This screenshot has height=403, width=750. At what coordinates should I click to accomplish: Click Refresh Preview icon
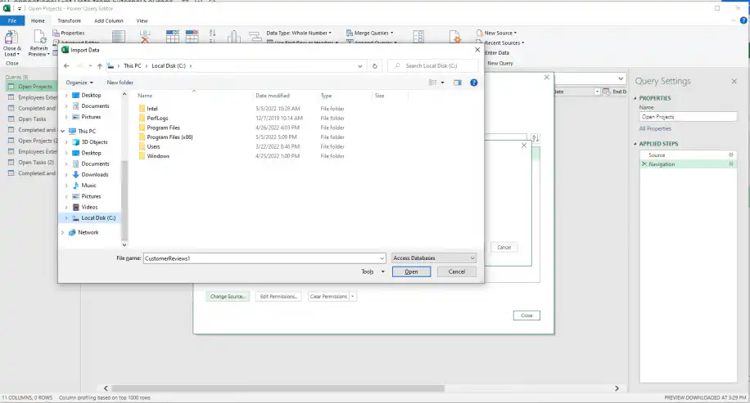(x=39, y=38)
